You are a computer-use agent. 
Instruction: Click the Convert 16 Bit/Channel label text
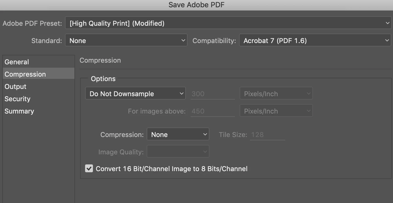click(172, 169)
